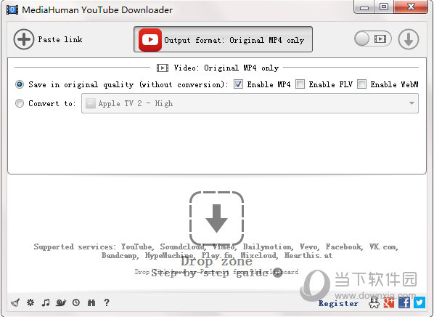Click the binoculars search icon
Viewport: 434px width, 317px height.
[91, 302]
